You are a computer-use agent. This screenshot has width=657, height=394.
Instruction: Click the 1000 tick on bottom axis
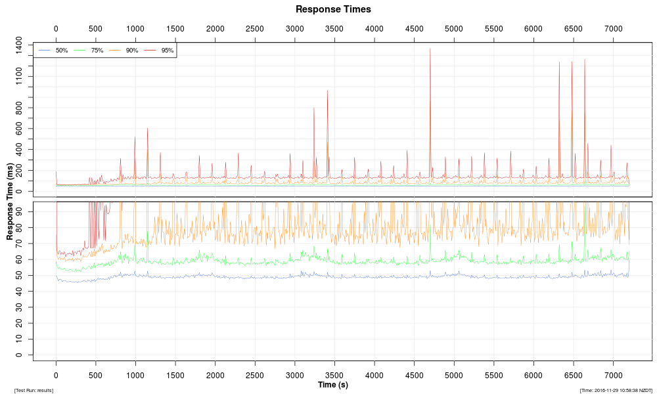click(x=135, y=375)
